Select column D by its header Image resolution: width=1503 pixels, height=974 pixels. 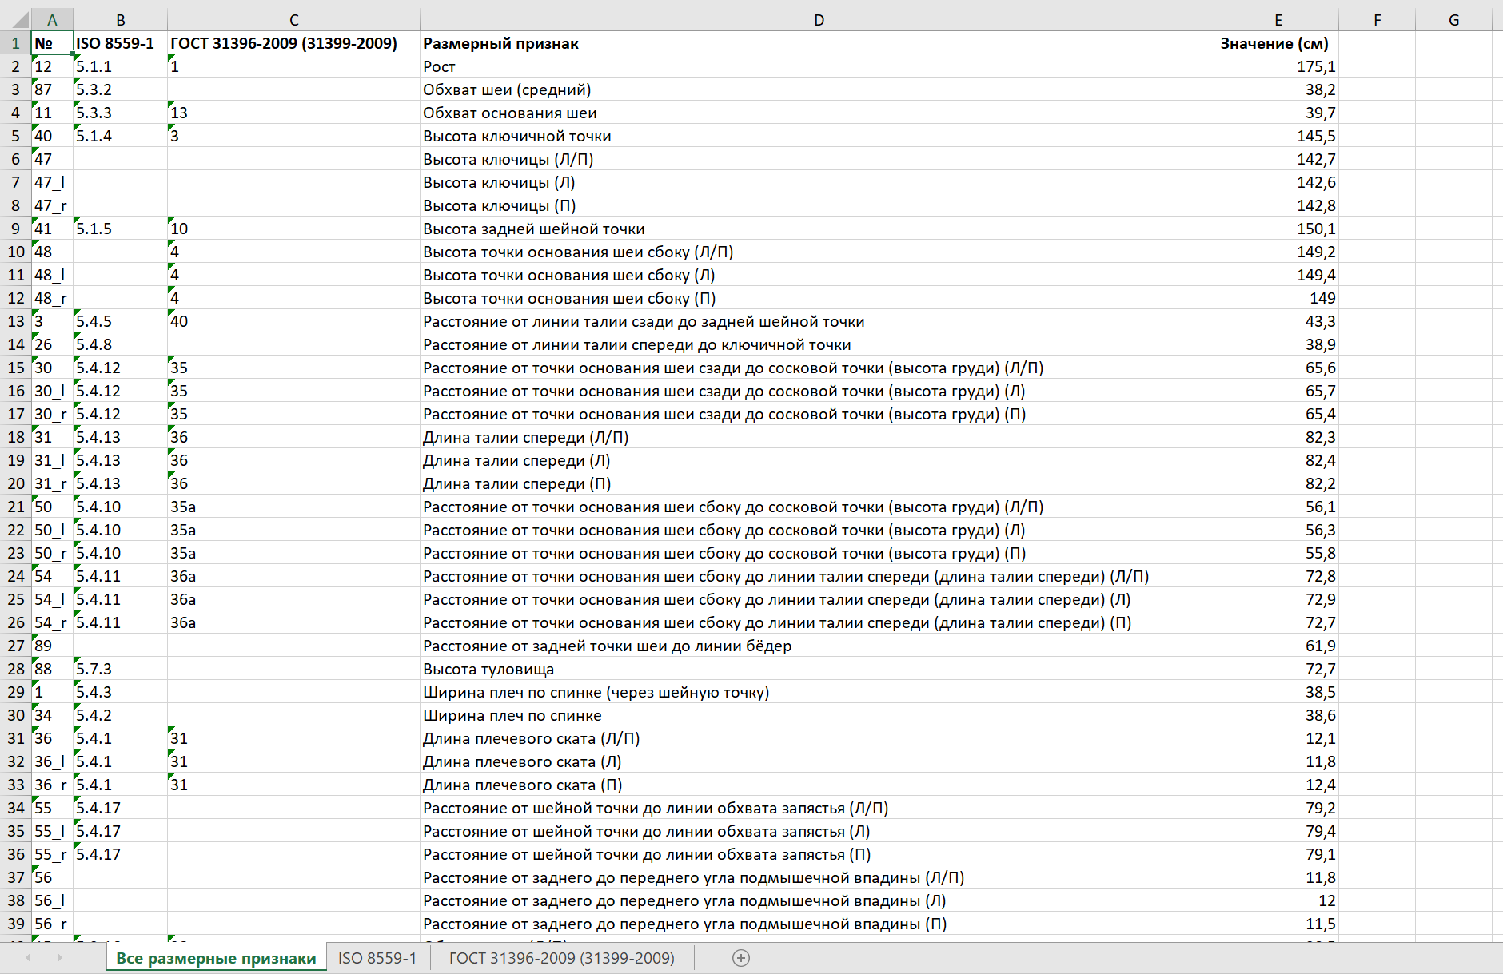[x=819, y=18]
